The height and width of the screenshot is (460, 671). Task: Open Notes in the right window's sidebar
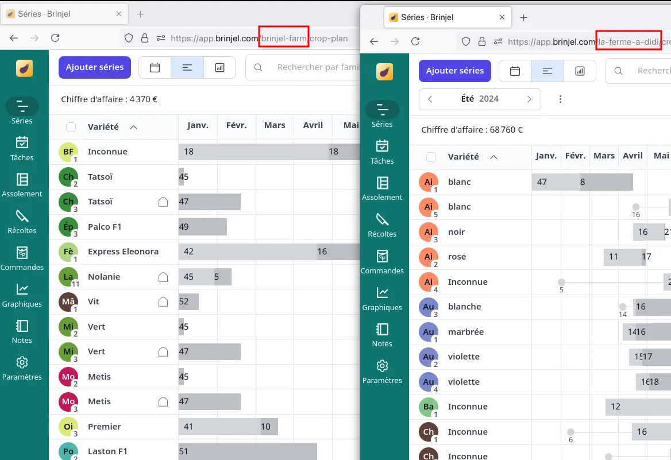[382, 335]
